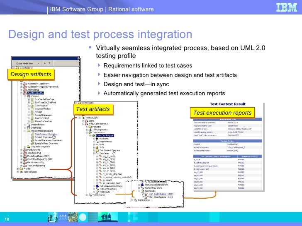Click the TestContexts icon
This screenshot has height=226, width=302.
coord(90,132)
